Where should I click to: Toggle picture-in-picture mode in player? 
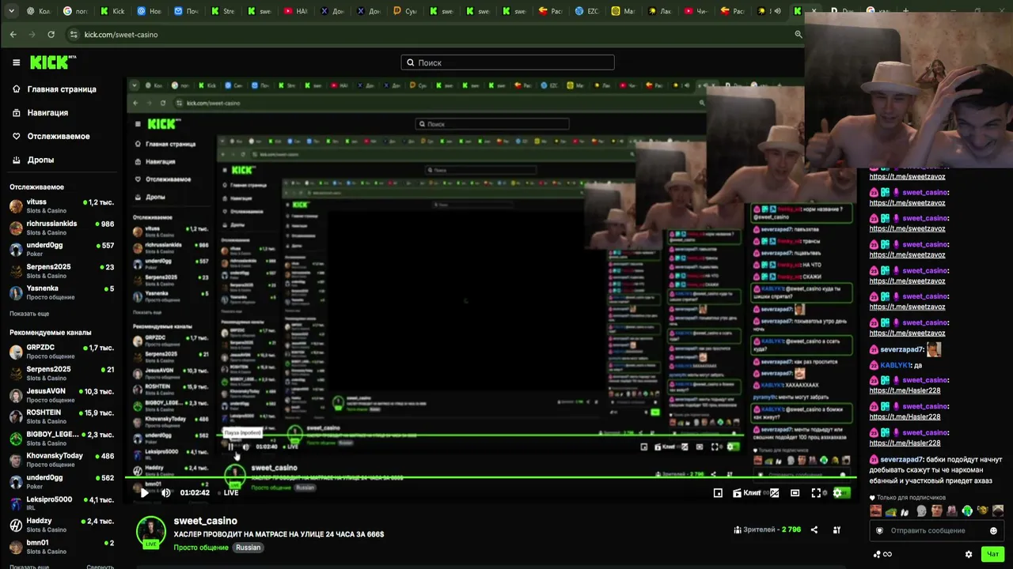[718, 492]
